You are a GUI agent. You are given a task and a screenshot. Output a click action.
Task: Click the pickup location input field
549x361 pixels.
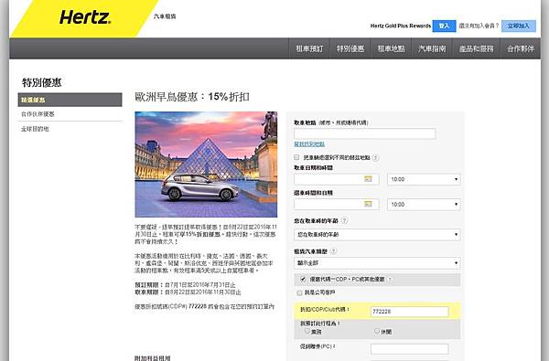point(365,133)
